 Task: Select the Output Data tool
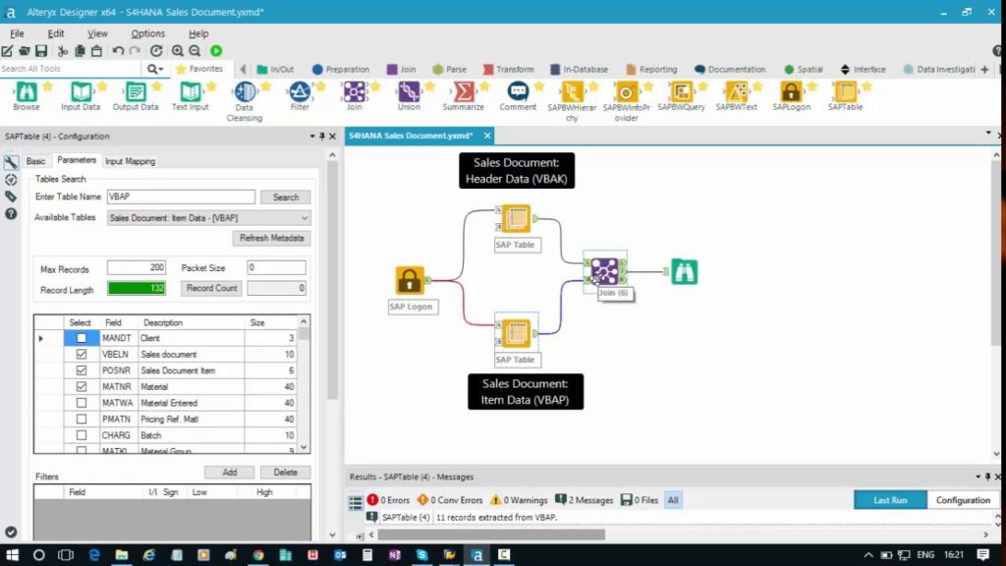click(x=136, y=97)
